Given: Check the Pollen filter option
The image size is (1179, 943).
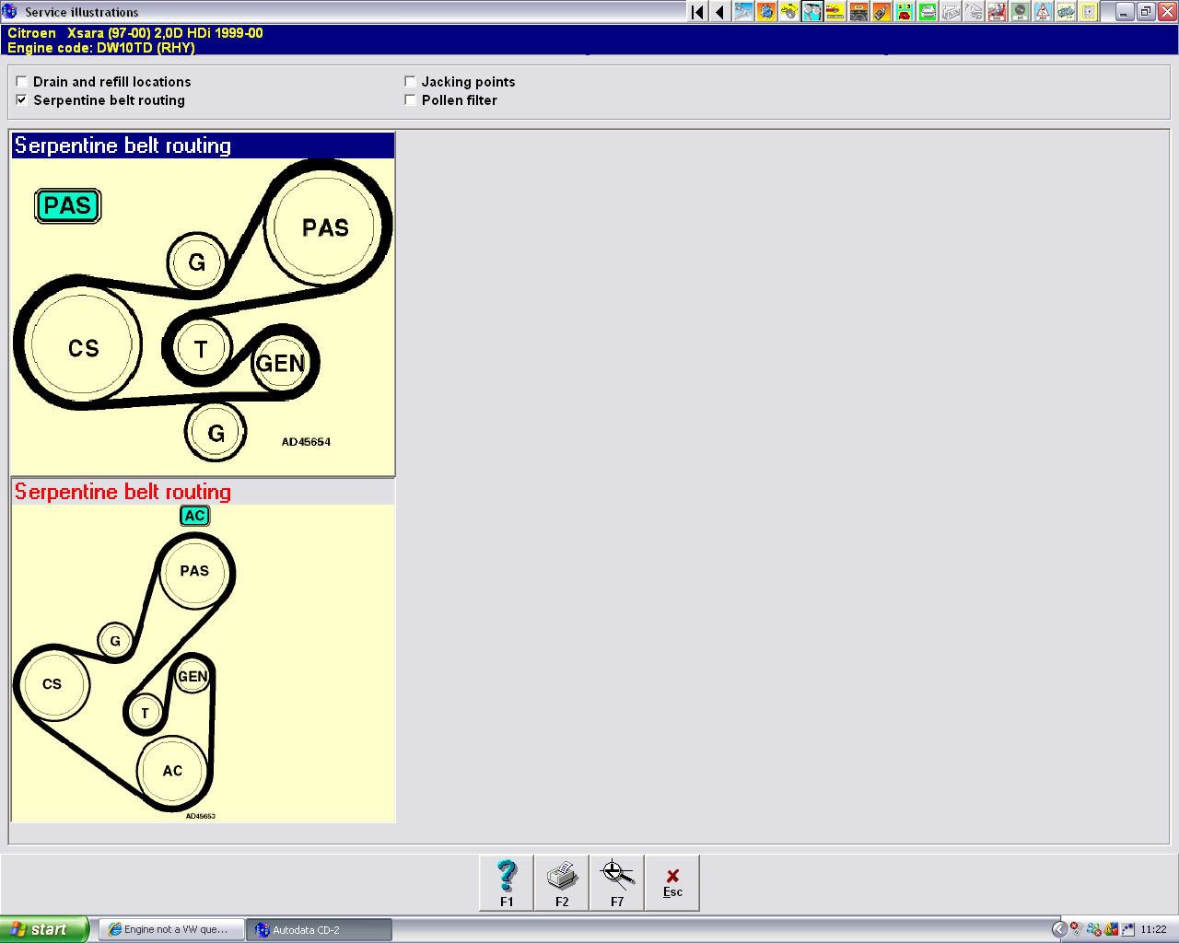Looking at the screenshot, I should 411,100.
